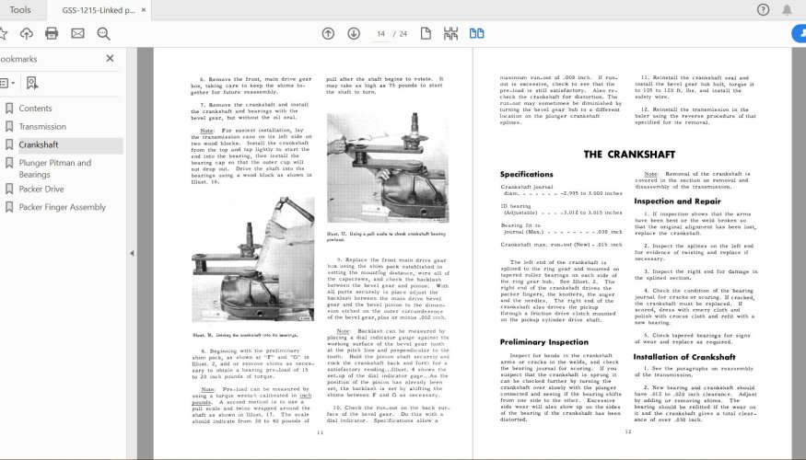This screenshot has height=460, width=806.
Task: Go to previous page with up arrow
Action: (328, 33)
